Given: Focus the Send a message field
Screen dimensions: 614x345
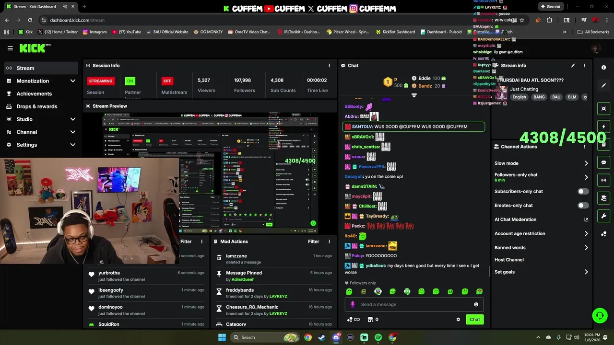Looking at the screenshot, I should [x=414, y=304].
